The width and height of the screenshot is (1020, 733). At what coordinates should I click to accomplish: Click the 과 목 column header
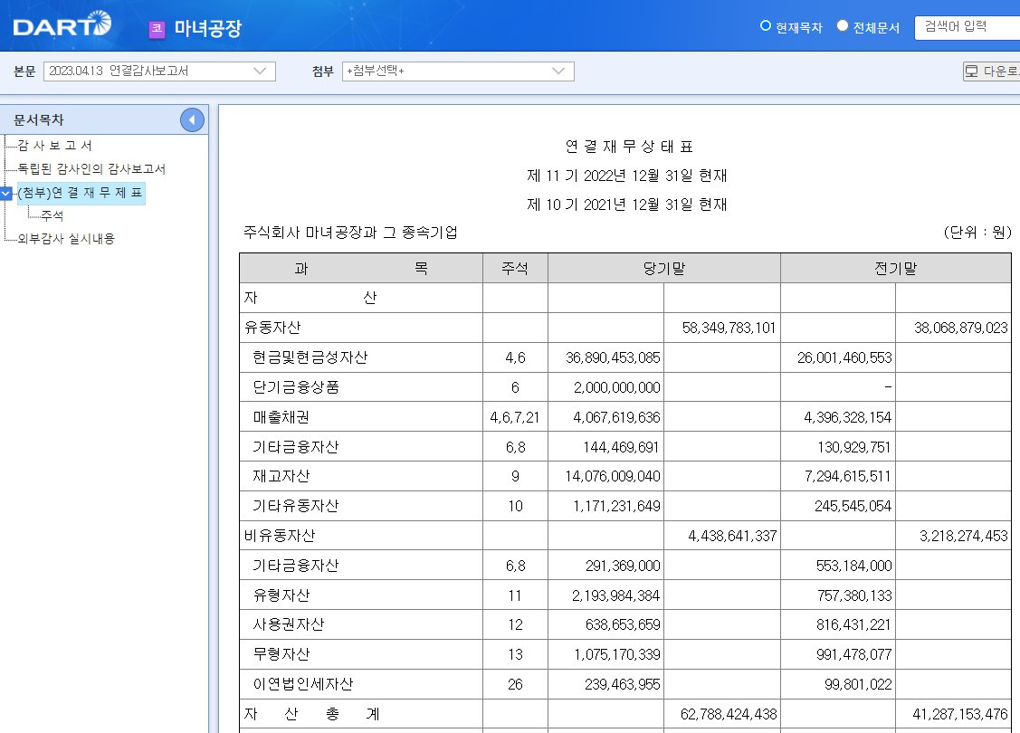[361, 268]
